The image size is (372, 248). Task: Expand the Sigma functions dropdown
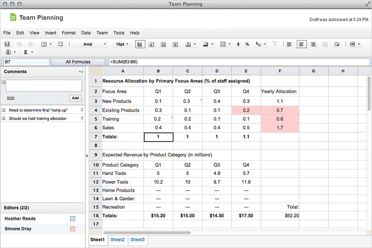click(28, 52)
